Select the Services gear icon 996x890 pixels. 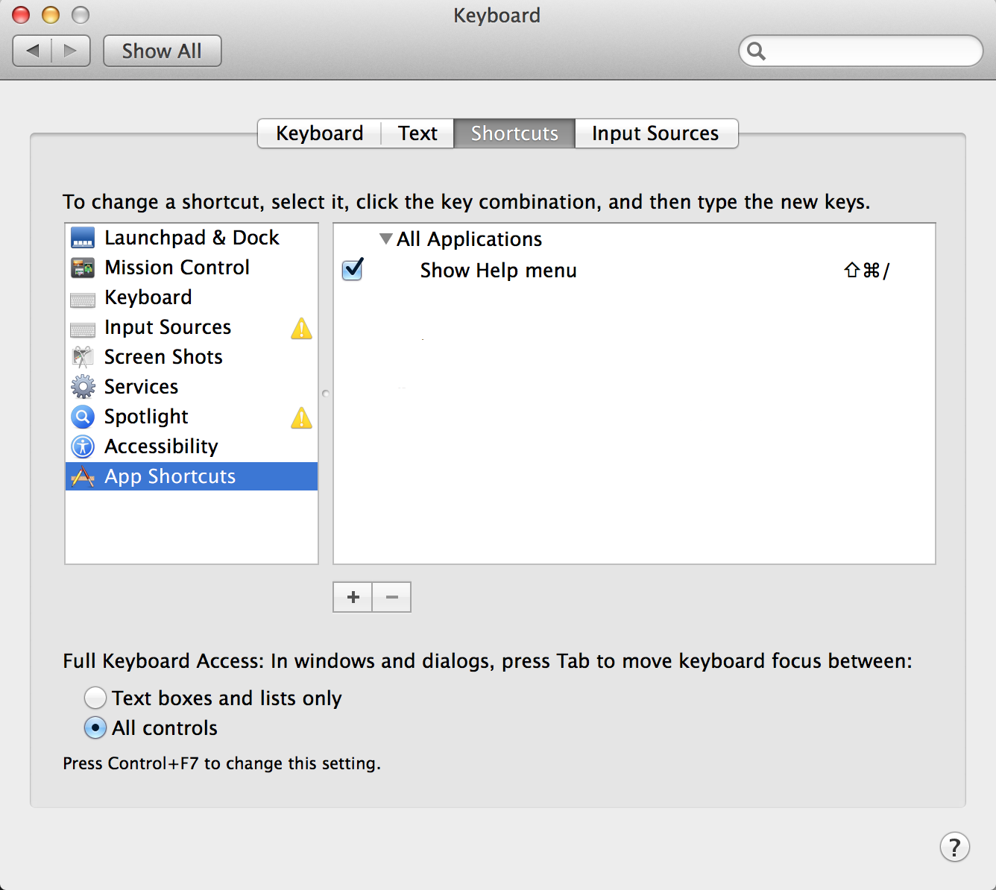tap(83, 387)
